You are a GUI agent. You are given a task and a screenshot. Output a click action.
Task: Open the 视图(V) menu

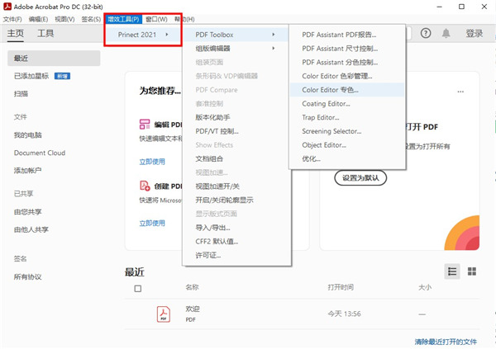click(64, 19)
